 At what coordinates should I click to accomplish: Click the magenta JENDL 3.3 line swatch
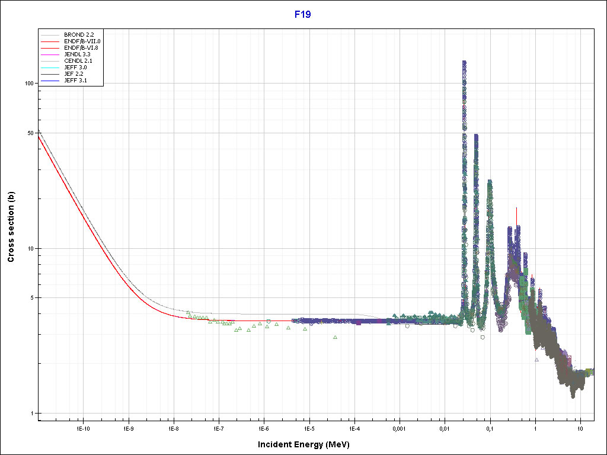[x=50, y=55]
